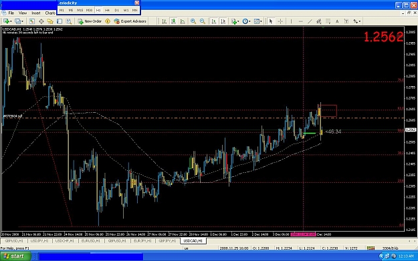The height and width of the screenshot is (261, 418).
Task: Switch to the GBPJPY,H1 chart tab
Action: pos(167,241)
